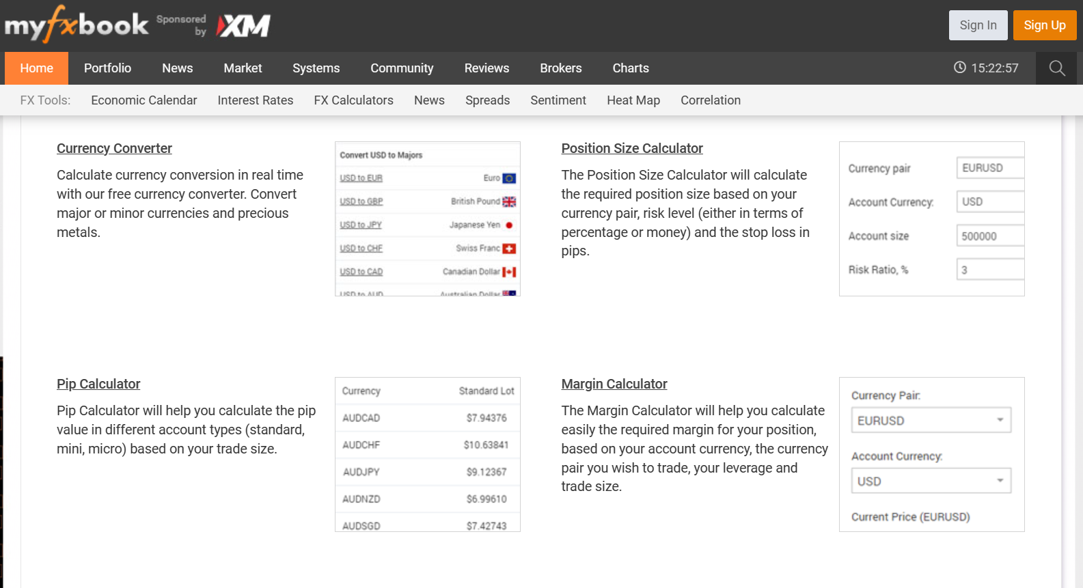Expand the EURUSD Currency Pair dropdown
This screenshot has width=1083, height=588.
[931, 421]
